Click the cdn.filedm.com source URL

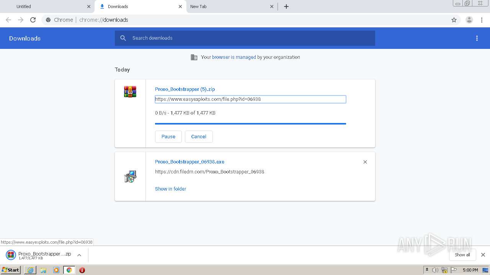pos(209,172)
